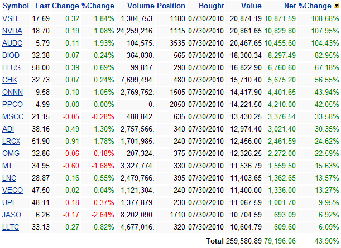Open the LFUS symbol link
The height and width of the screenshot is (248, 341).
pyautogui.click(x=11, y=68)
